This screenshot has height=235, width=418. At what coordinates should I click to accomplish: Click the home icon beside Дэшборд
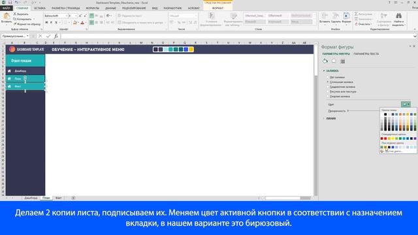9,71
